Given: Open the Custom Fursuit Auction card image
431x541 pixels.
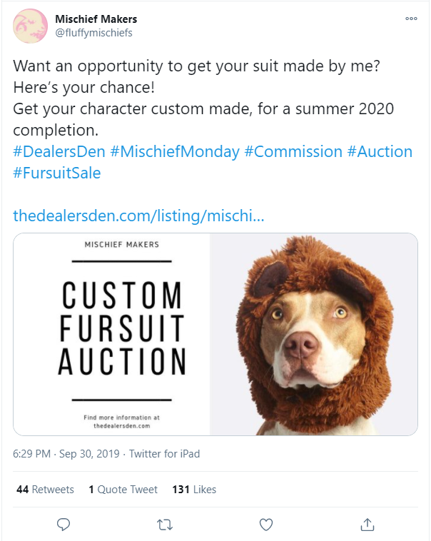Looking at the screenshot, I should [x=215, y=334].
